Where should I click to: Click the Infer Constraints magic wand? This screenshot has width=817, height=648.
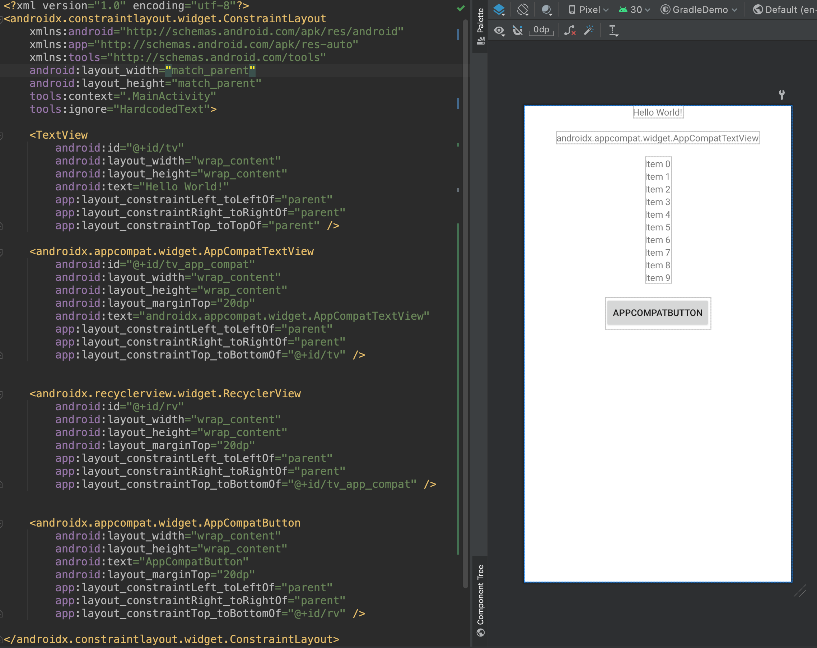coord(589,30)
